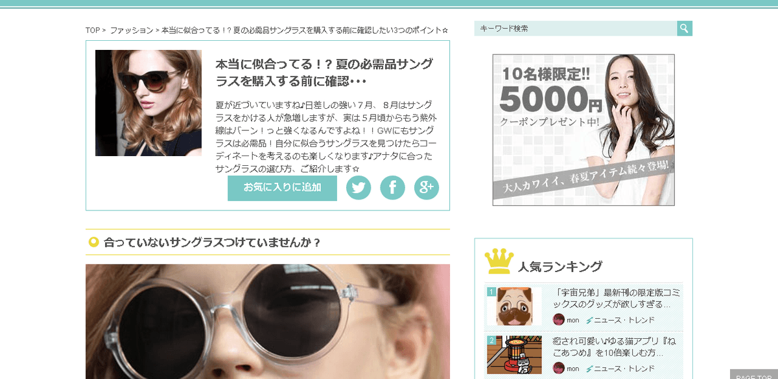
Task: Go to TOP breadcrumb link
Action: 93,30
